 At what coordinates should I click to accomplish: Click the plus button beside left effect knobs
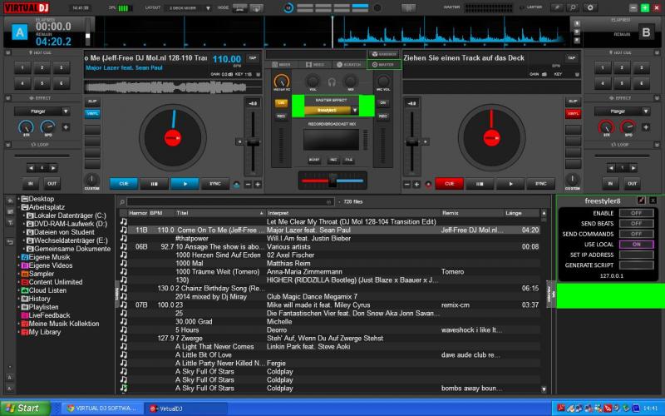tap(66, 127)
